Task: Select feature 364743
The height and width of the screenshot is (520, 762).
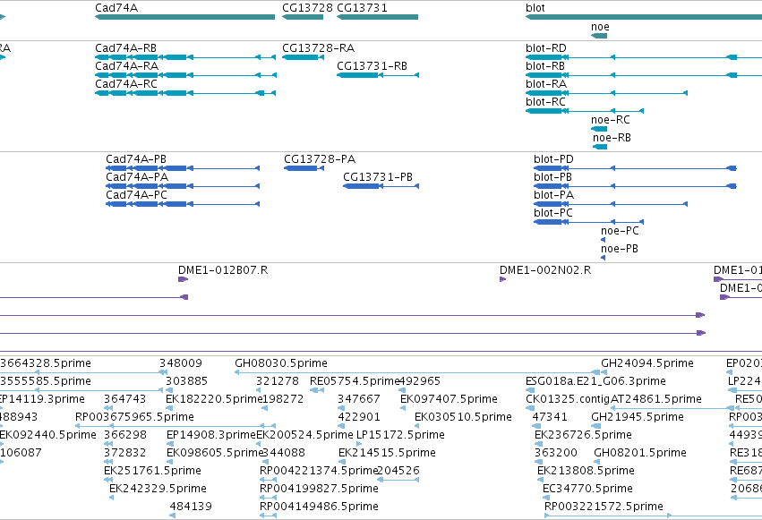Action: point(124,399)
